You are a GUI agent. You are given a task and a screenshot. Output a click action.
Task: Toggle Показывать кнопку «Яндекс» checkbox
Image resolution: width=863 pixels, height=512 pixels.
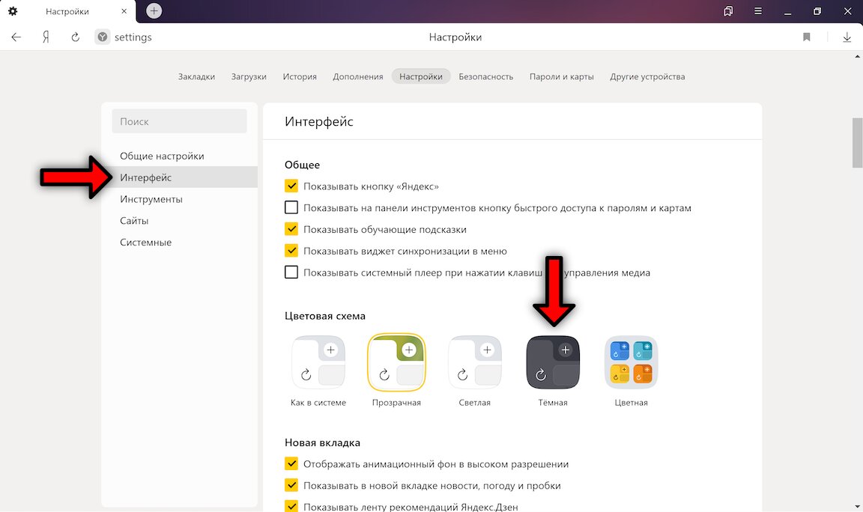(x=291, y=186)
